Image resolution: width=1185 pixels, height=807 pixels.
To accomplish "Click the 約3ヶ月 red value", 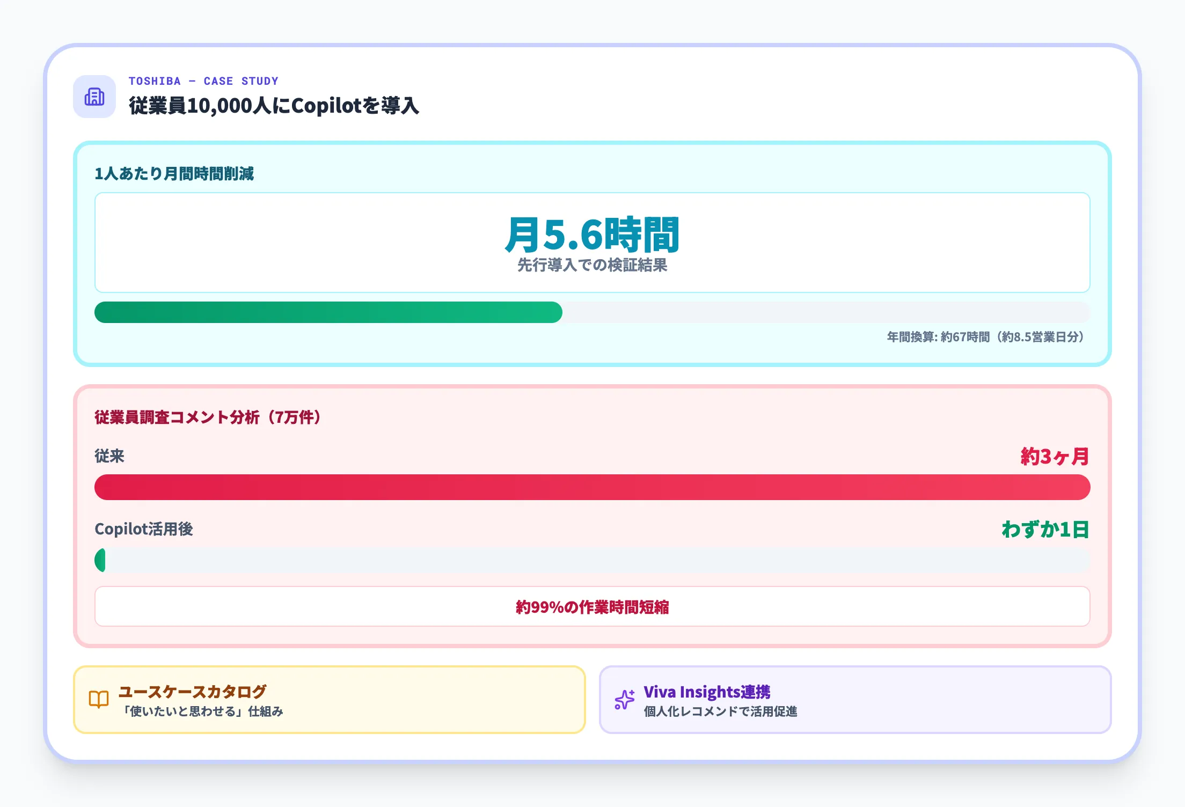I will tap(1054, 457).
